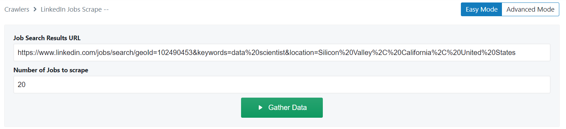This screenshot has width=566, height=129.
Task: Click the Number of Jobs to scrape label
Action: pyautogui.click(x=51, y=70)
